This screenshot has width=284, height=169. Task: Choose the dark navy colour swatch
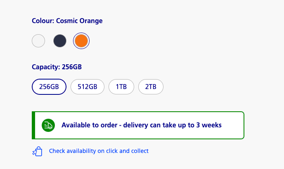coord(60,41)
